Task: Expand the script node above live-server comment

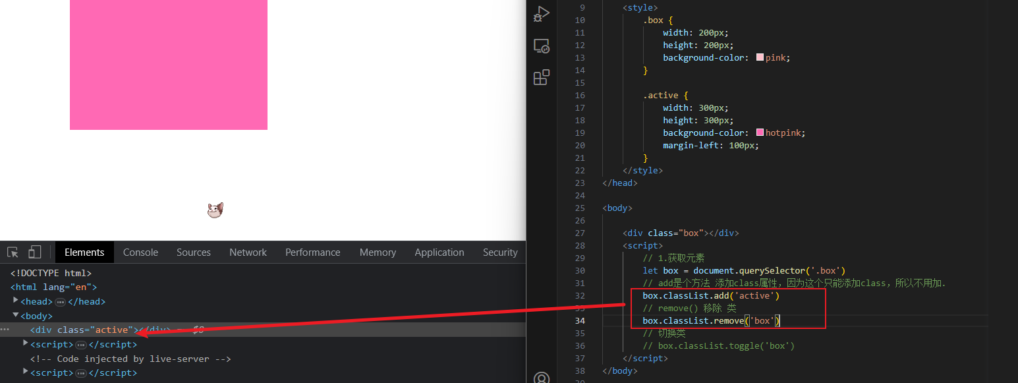Action: click(x=26, y=343)
